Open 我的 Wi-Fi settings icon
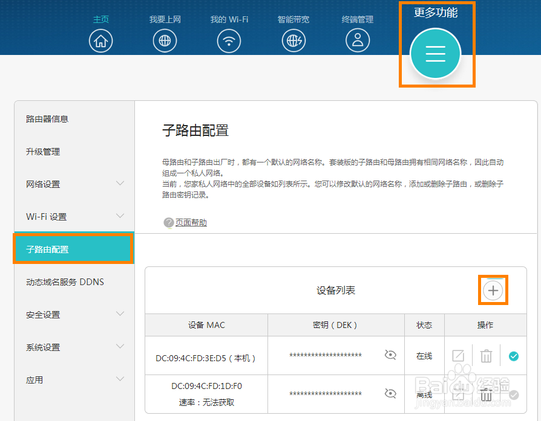541x421 pixels. tap(229, 40)
